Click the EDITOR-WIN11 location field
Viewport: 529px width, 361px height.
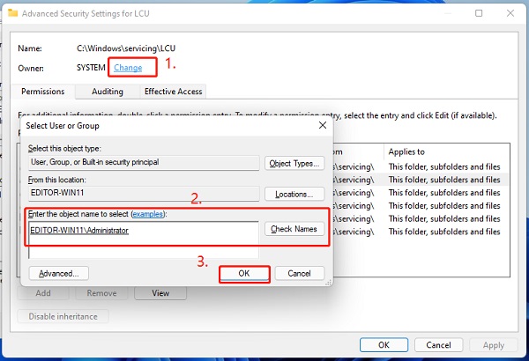point(144,193)
